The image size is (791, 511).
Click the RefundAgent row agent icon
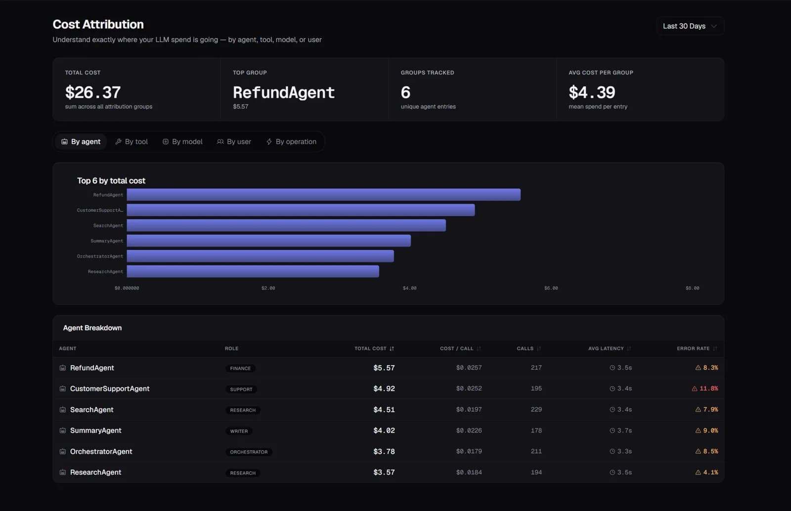[63, 368]
